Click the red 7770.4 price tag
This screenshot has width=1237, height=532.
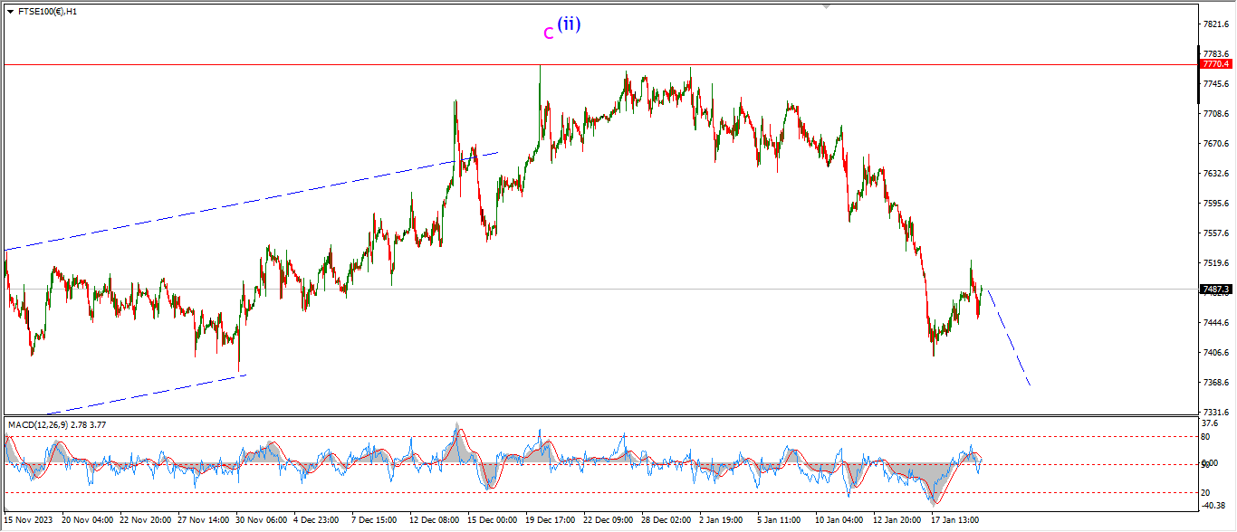tap(1214, 64)
